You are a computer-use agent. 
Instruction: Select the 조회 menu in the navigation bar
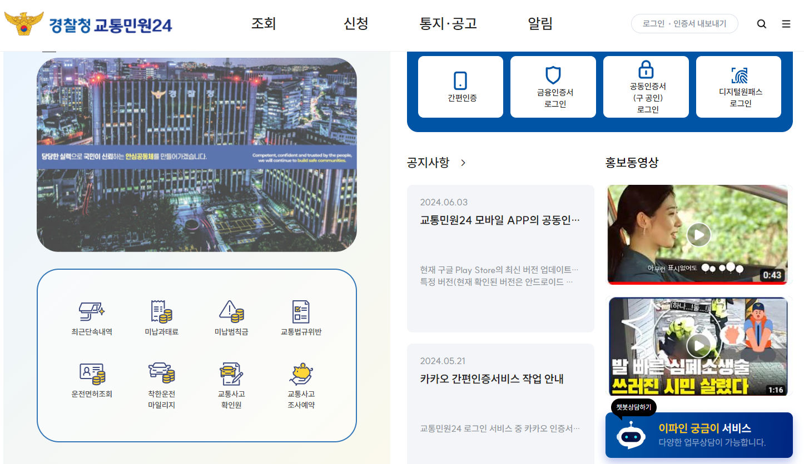tap(262, 24)
